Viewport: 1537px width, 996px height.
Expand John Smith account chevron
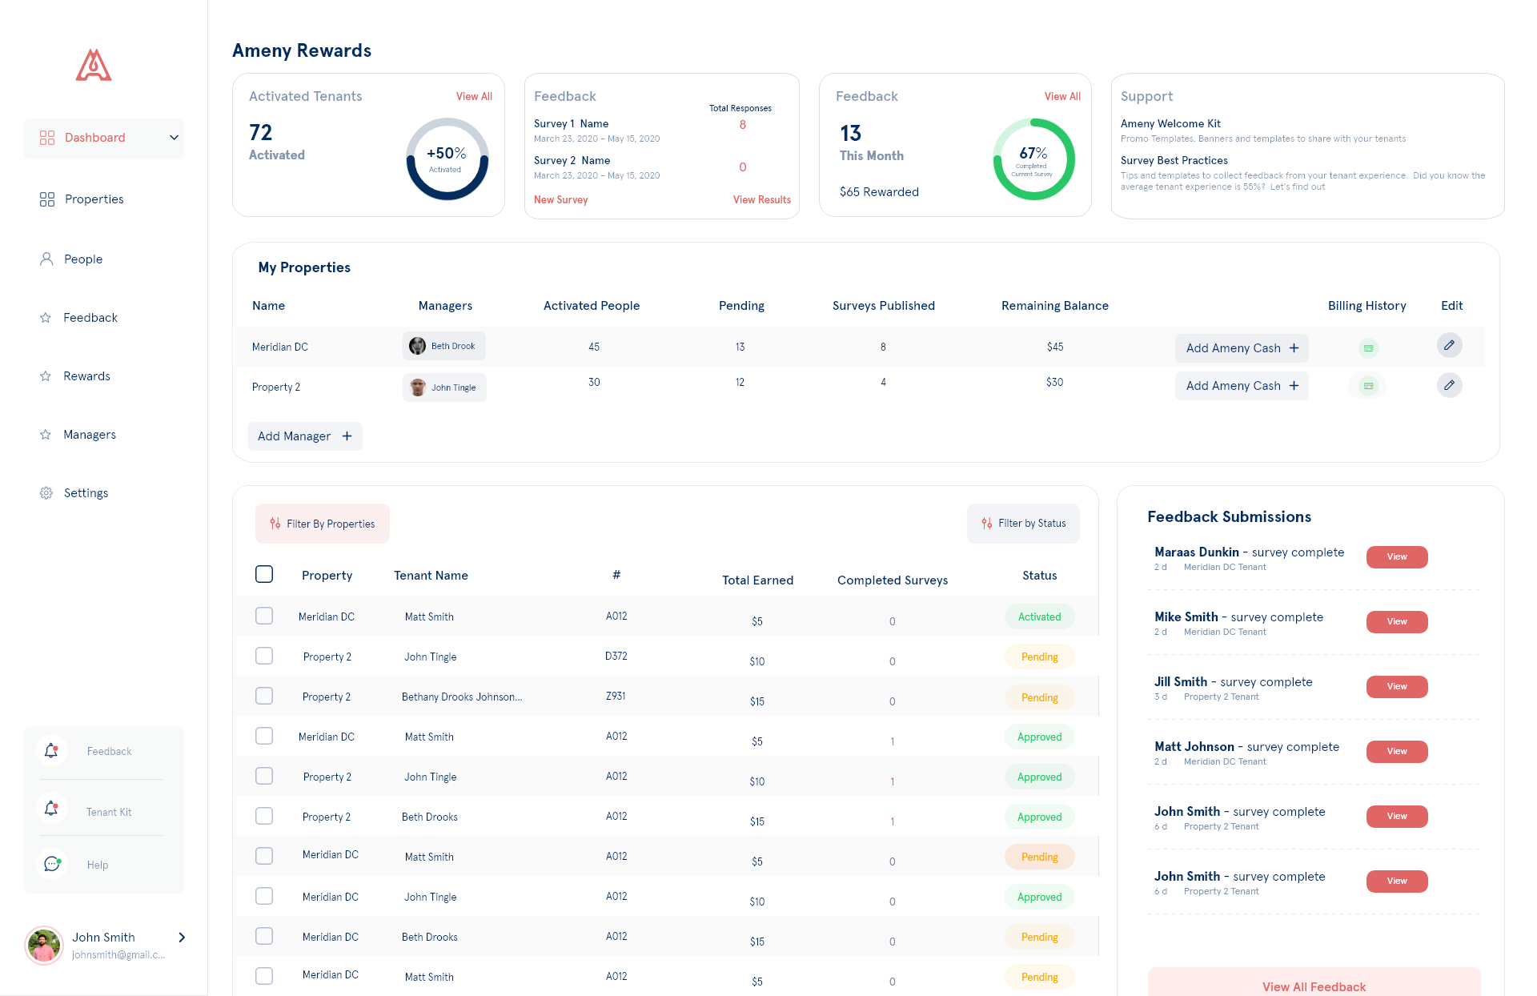pos(182,938)
